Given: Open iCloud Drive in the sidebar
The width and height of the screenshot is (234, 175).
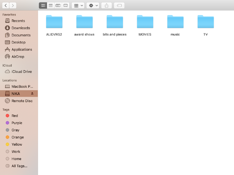Looking at the screenshot, I should [x=19, y=72].
